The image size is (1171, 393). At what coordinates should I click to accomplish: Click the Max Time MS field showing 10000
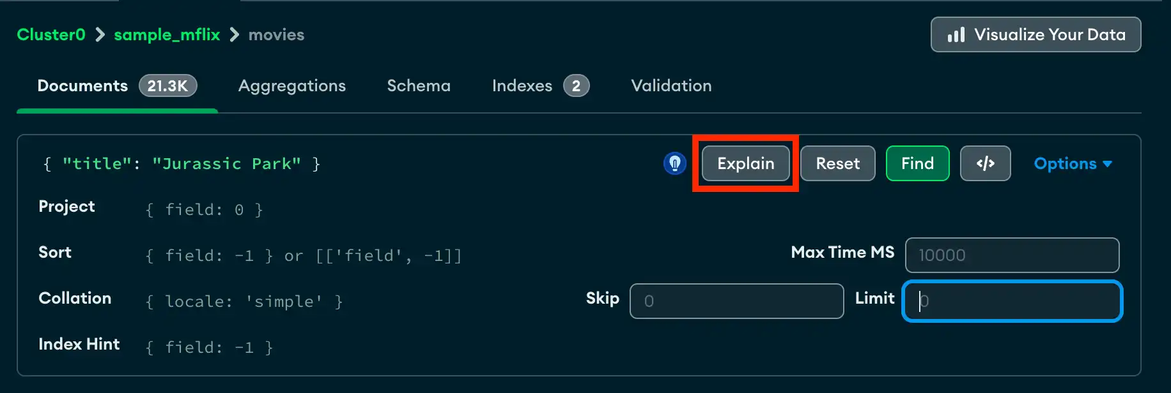point(1012,255)
